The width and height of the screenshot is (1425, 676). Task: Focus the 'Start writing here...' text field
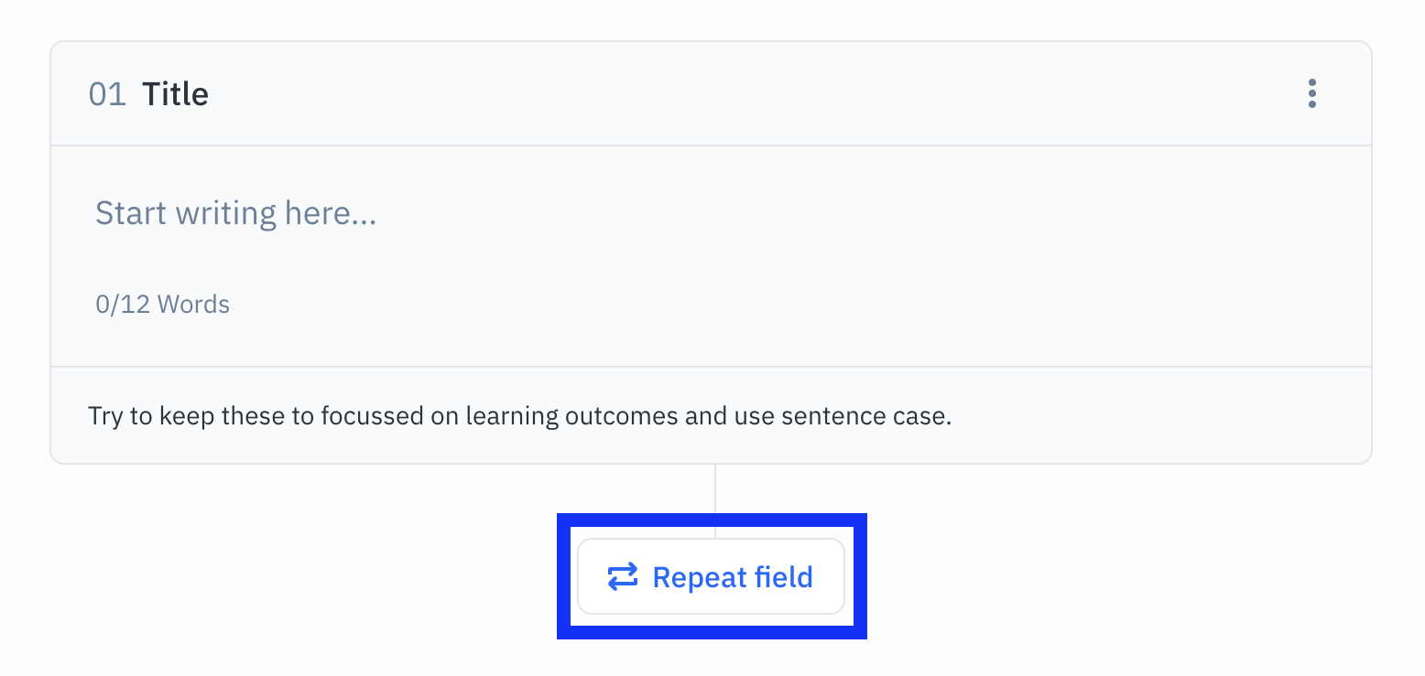click(711, 214)
